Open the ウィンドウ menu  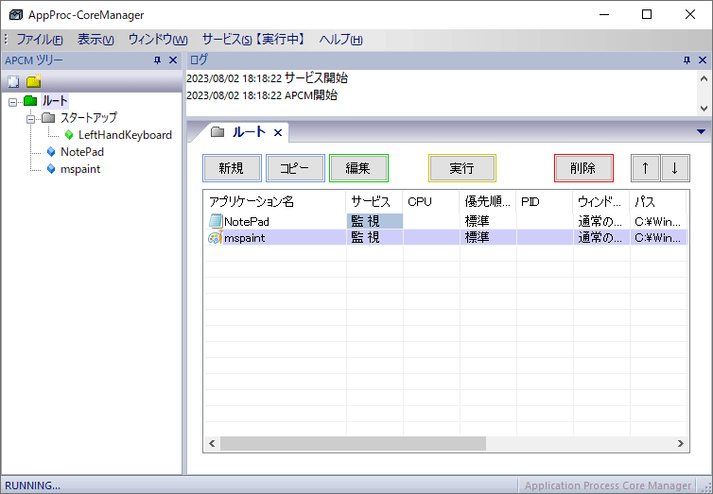point(158,40)
